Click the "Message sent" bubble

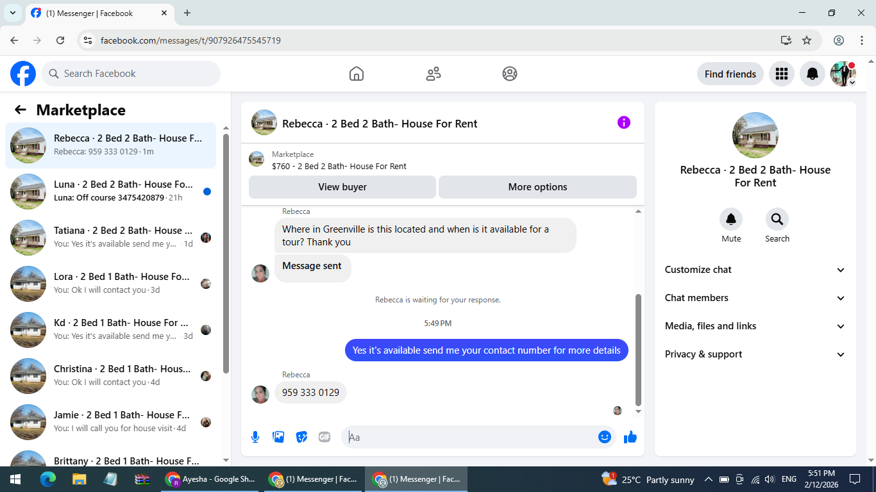point(313,268)
